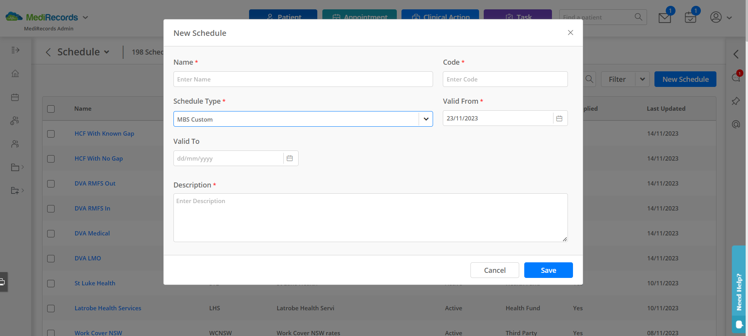Open the Valid To calendar picker
This screenshot has height=336, width=748.
pyautogui.click(x=290, y=158)
